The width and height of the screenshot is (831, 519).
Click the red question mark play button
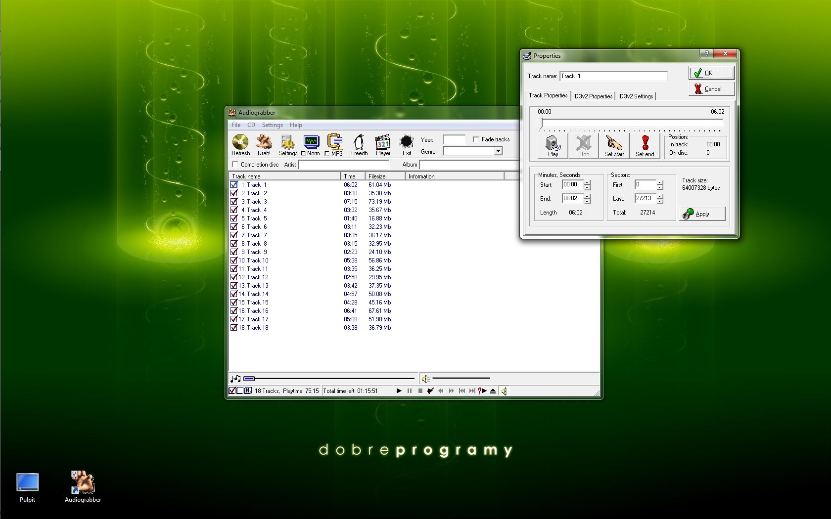click(x=482, y=391)
